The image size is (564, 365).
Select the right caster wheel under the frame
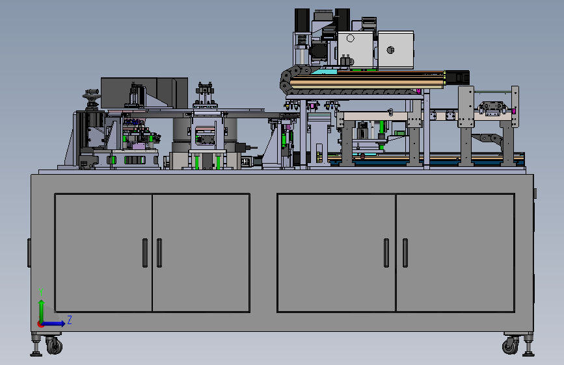point(510,346)
